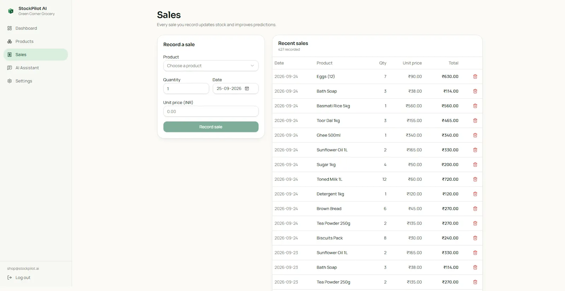Click the shop@stockpilot.ai account email
This screenshot has height=291, width=565.
pyautogui.click(x=23, y=268)
